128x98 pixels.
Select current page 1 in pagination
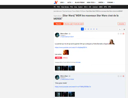coord(82,29)
